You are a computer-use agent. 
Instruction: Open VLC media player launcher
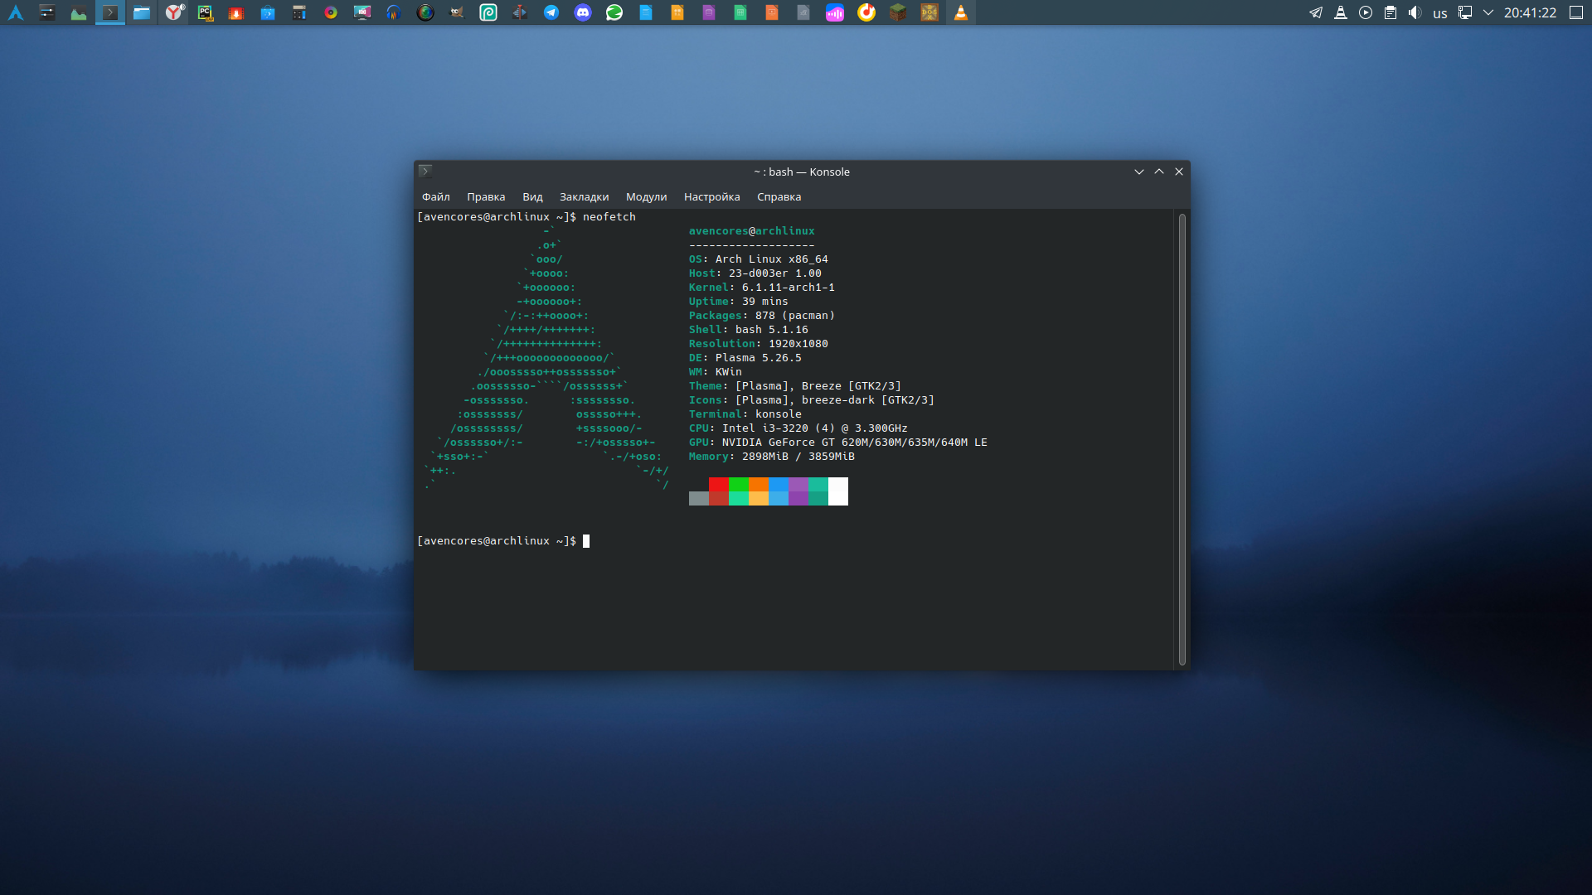tap(961, 12)
